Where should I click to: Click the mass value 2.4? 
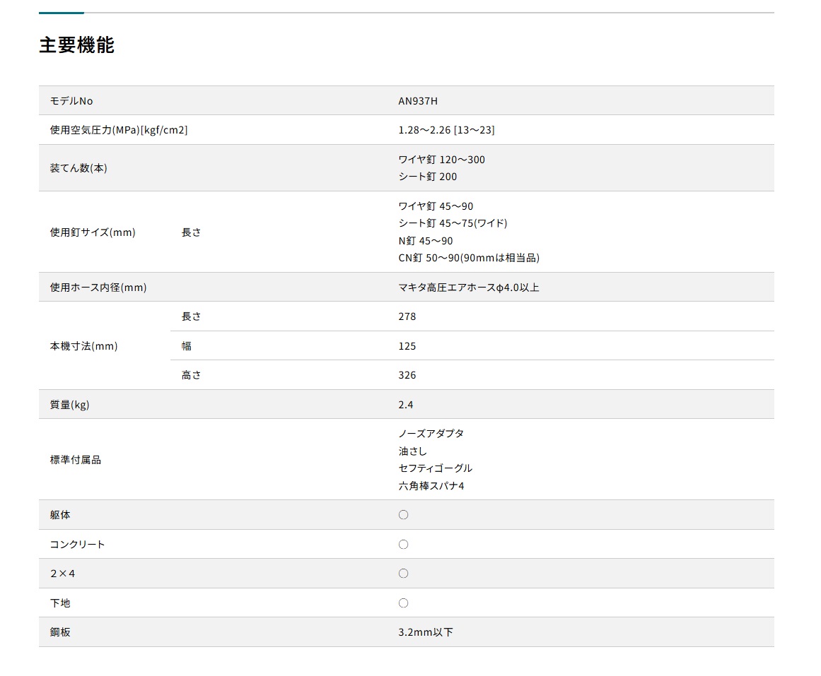[406, 405]
